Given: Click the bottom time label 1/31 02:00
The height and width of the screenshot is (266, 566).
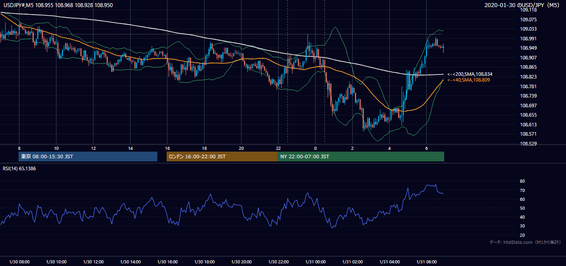Looking at the screenshot, I should pyautogui.click(x=353, y=262).
